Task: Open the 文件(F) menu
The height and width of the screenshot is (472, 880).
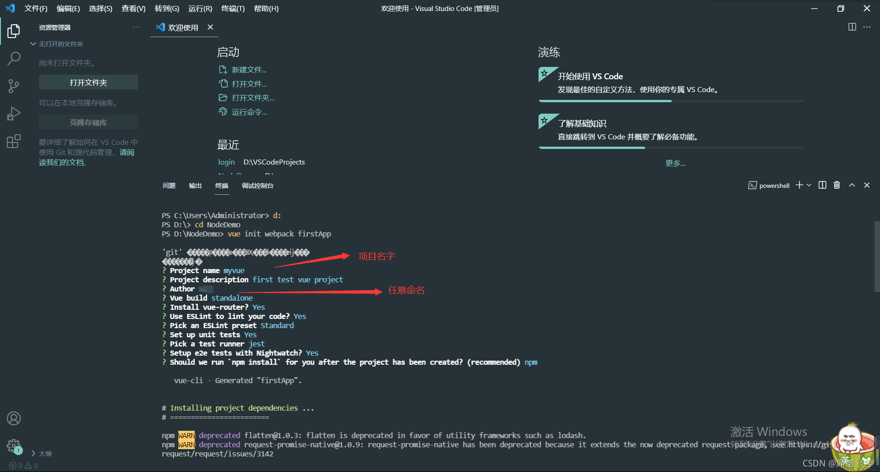Action: click(36, 8)
